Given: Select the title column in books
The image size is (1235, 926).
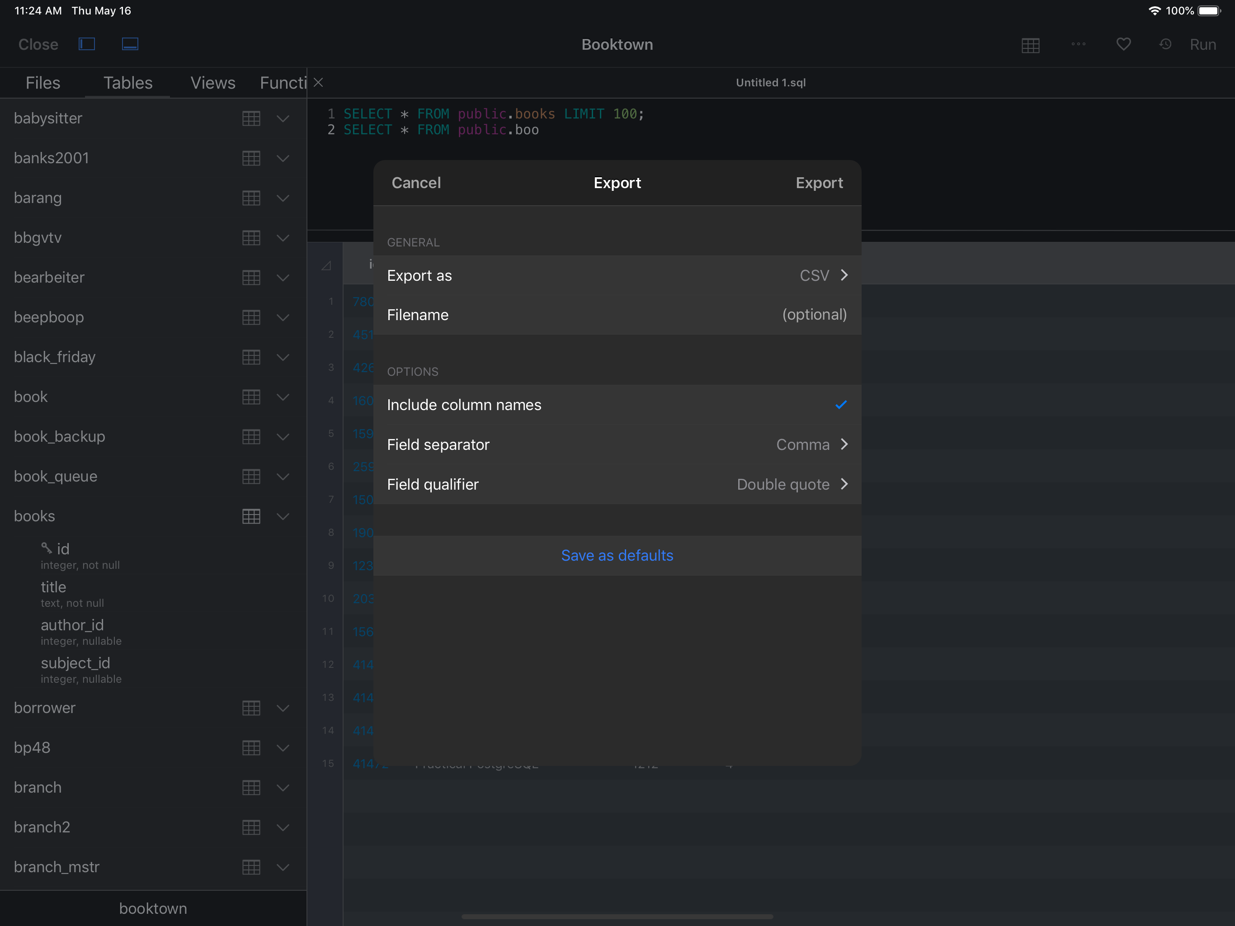Looking at the screenshot, I should 53,587.
